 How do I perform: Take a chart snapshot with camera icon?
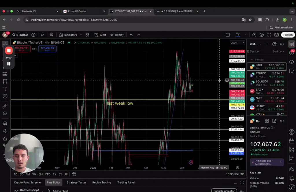(277, 35)
